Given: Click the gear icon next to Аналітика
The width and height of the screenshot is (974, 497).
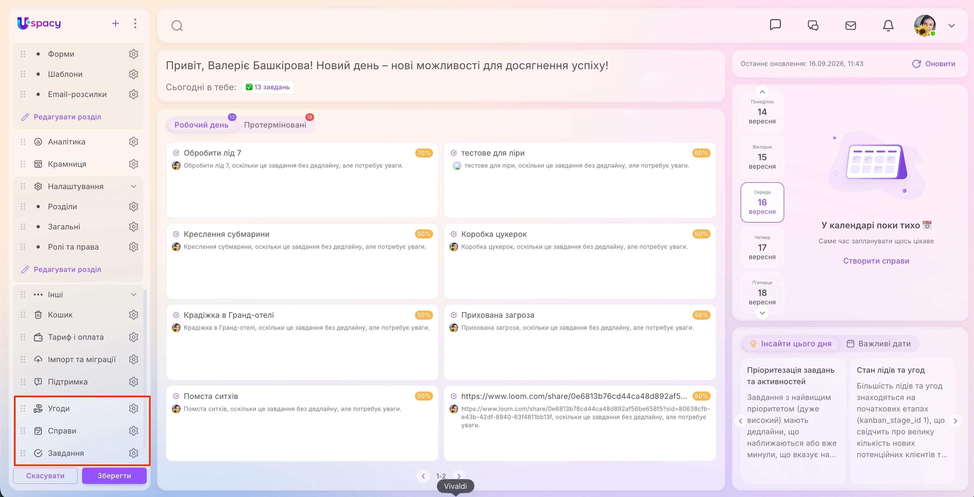Looking at the screenshot, I should (x=133, y=142).
